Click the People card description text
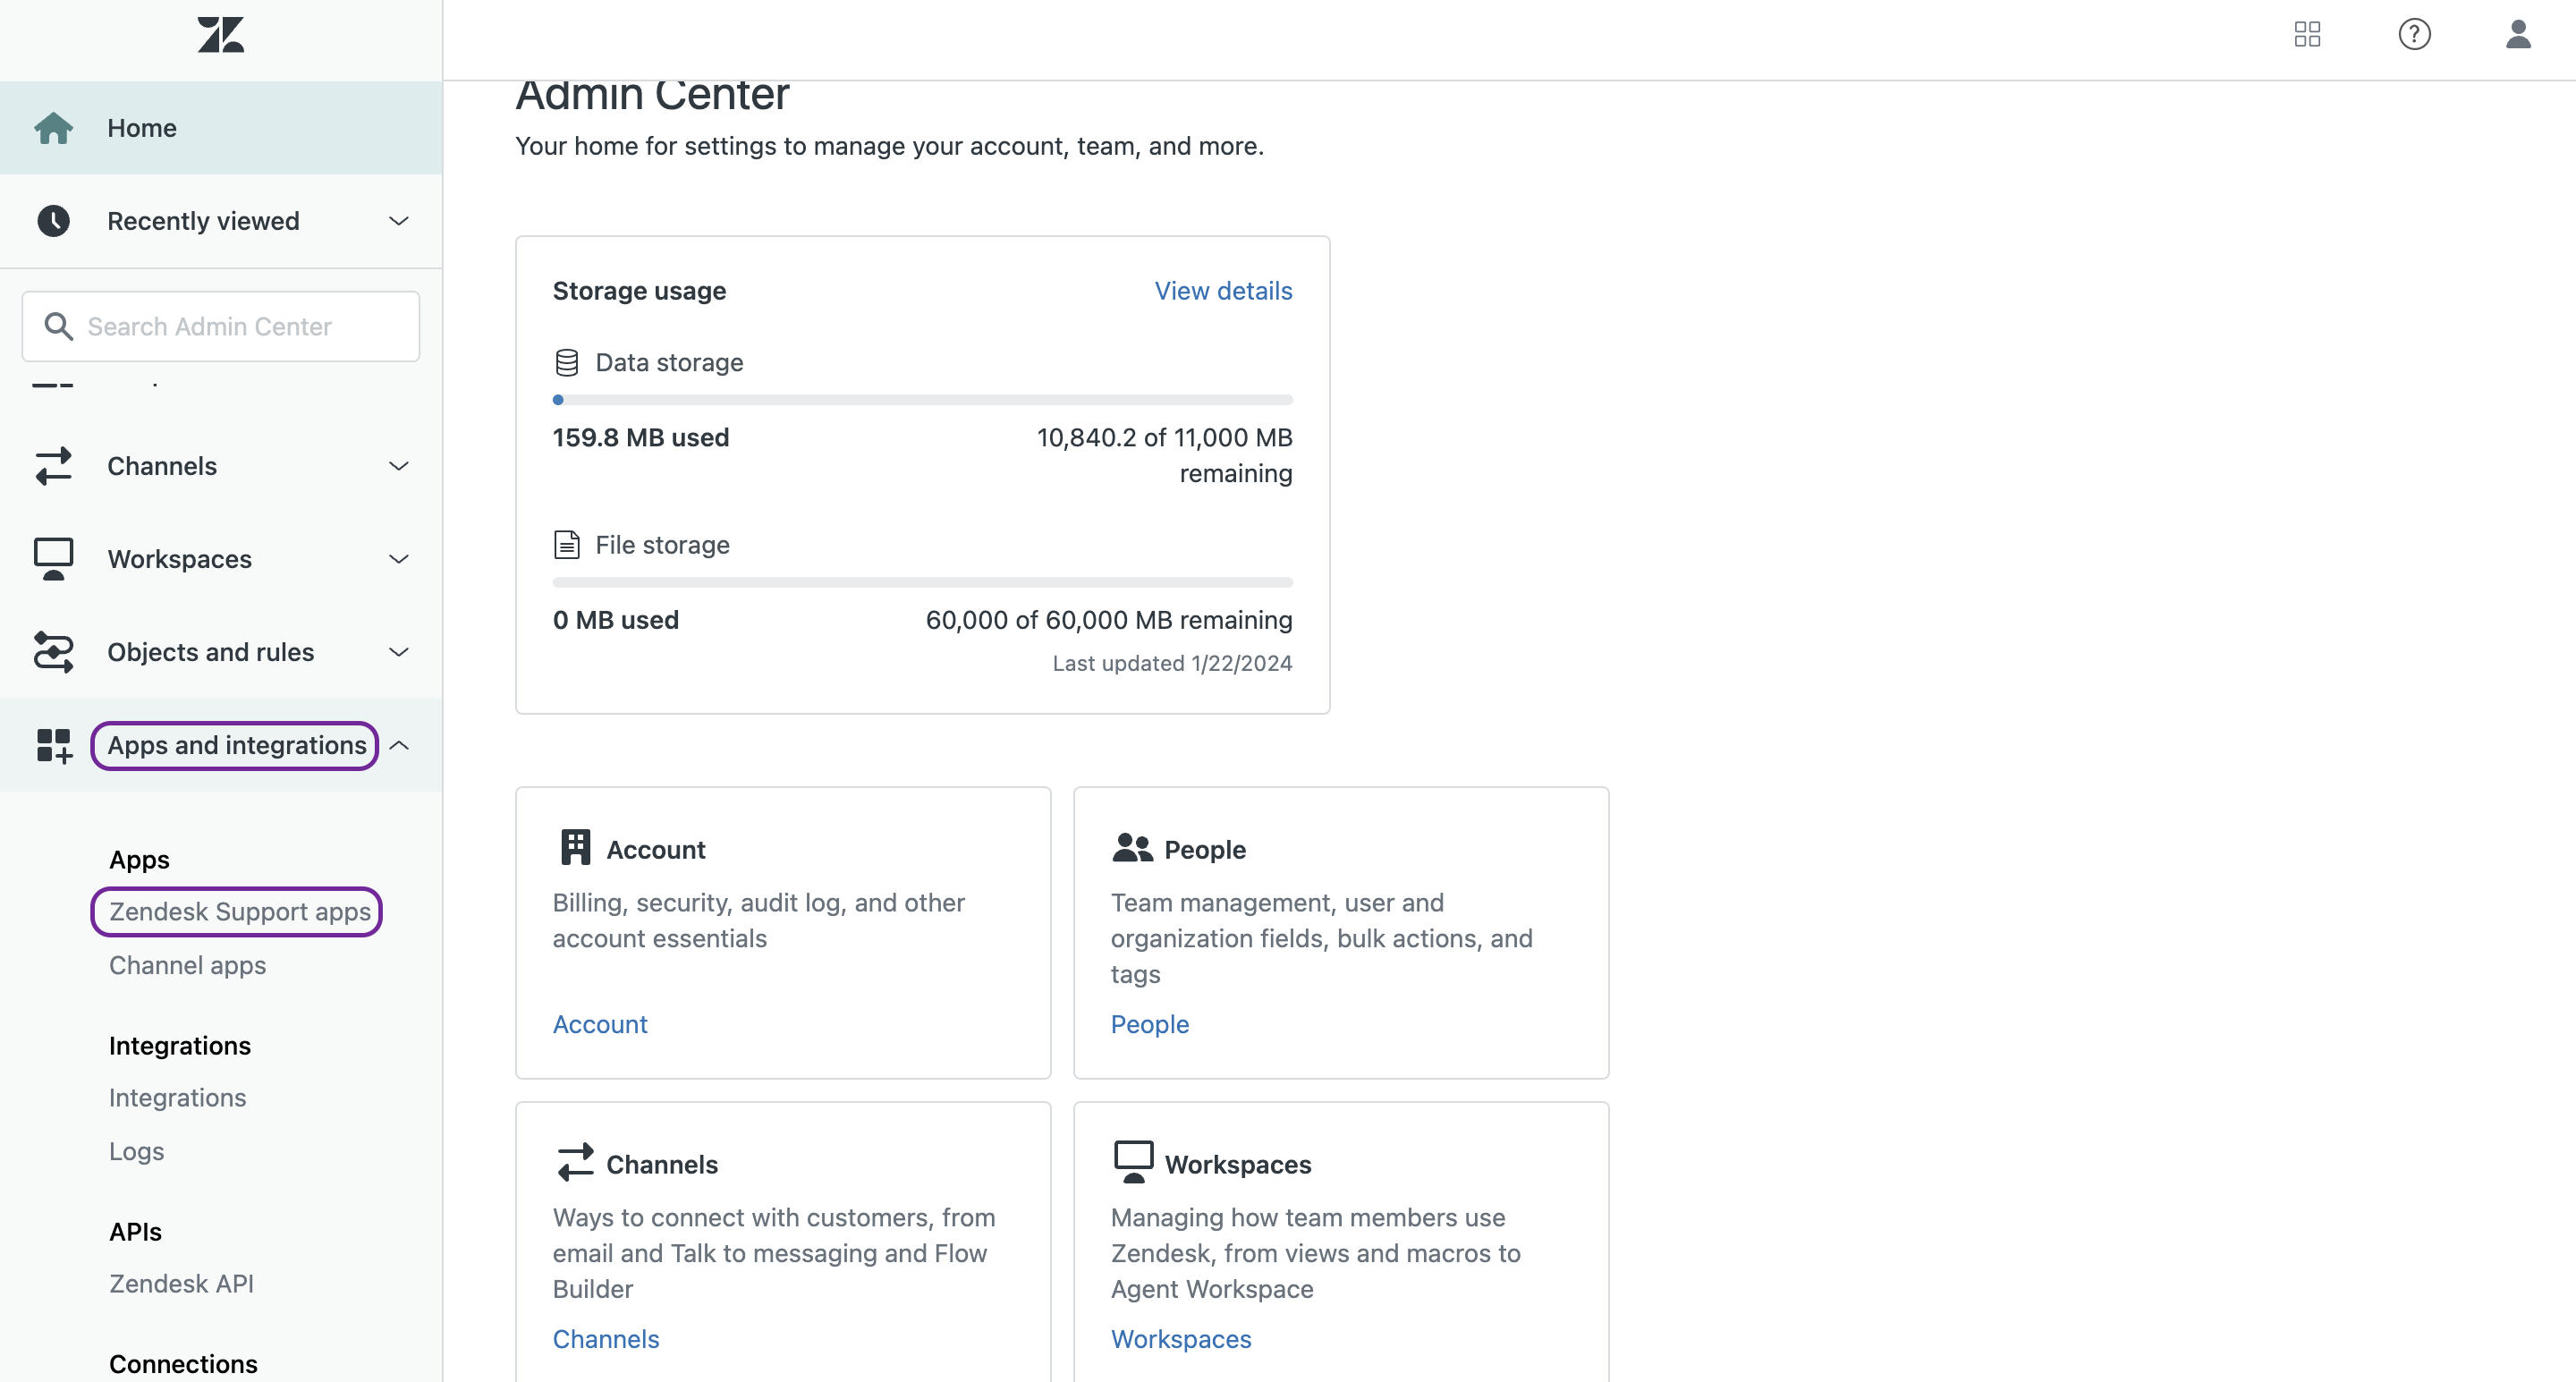 click(x=1322, y=939)
